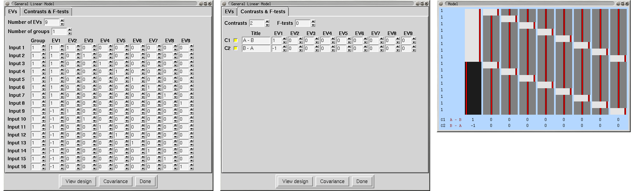Image resolution: width=634 pixels, height=191 pixels.
Task: Decrease the Number of groups value
Action: click(x=70, y=33)
